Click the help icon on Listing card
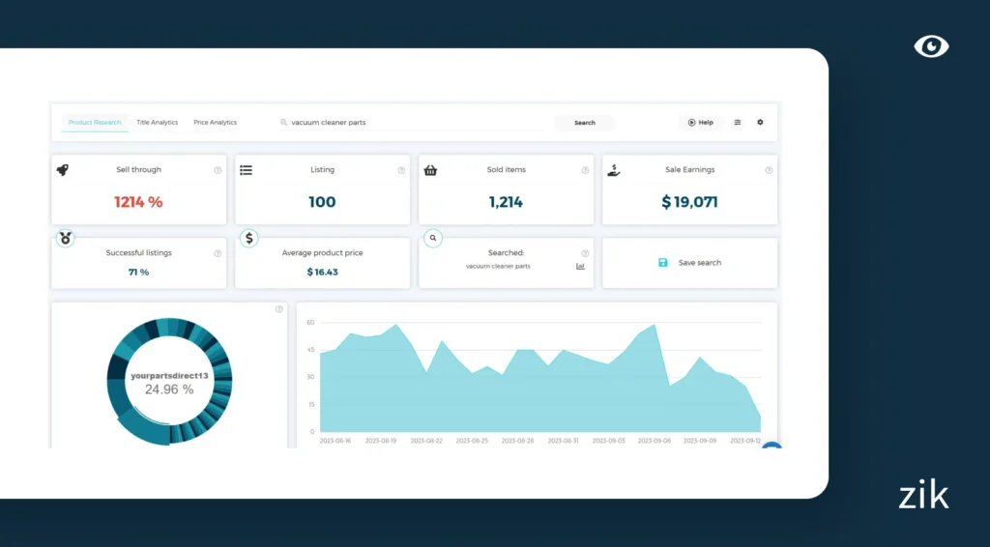This screenshot has height=547, width=990. coord(401,170)
